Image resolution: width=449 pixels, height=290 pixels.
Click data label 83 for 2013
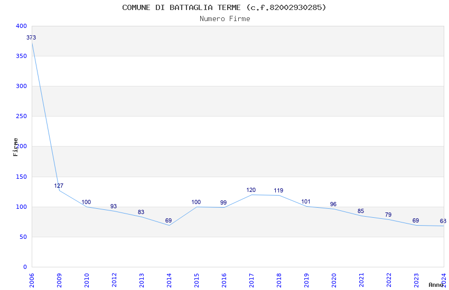click(x=141, y=212)
